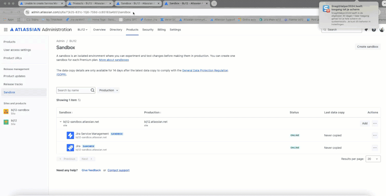Collapse the bij12-sandbox.atlassian.net row chevron
Viewport: 386px width, 196px height.
(61, 122)
